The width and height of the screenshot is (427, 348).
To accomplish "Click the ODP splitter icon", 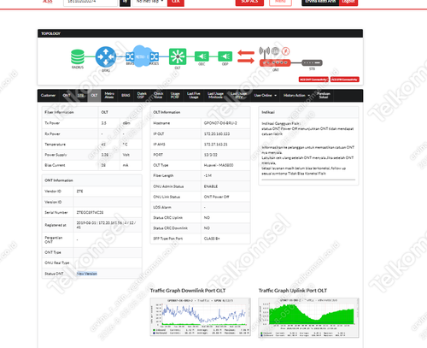I will tap(225, 56).
